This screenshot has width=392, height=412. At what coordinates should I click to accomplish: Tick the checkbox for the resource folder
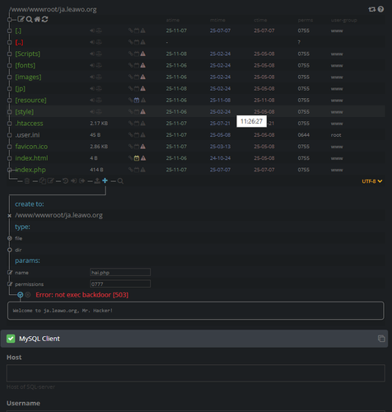(x=10, y=101)
